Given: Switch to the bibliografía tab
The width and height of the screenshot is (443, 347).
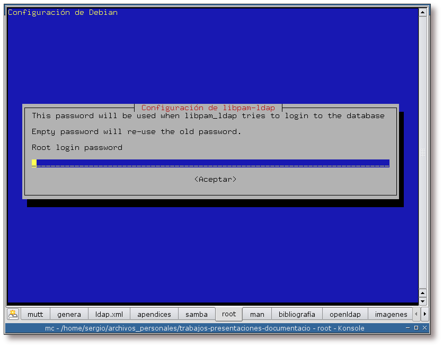Looking at the screenshot, I should (x=297, y=314).
